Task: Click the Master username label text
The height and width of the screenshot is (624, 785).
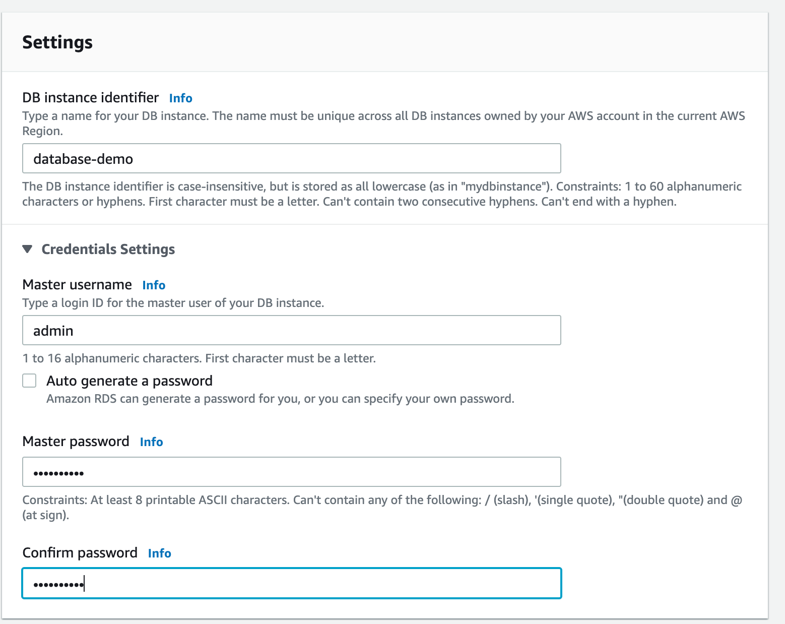Action: pyautogui.click(x=77, y=284)
